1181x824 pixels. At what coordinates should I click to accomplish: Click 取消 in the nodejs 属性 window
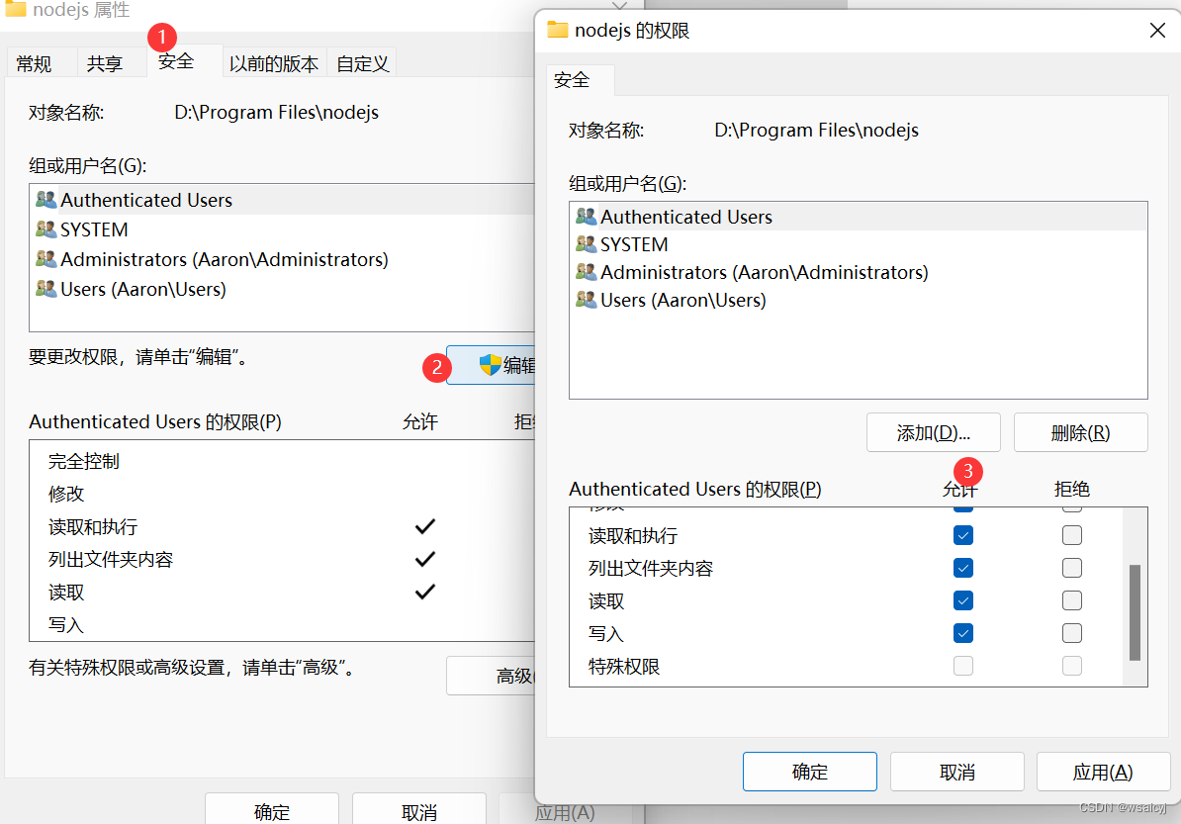[x=419, y=810]
